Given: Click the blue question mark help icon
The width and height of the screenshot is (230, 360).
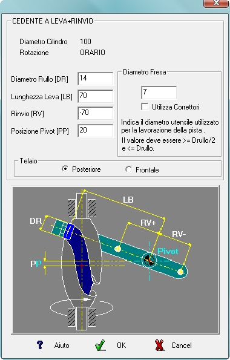Looking at the screenshot, I should [40, 345].
